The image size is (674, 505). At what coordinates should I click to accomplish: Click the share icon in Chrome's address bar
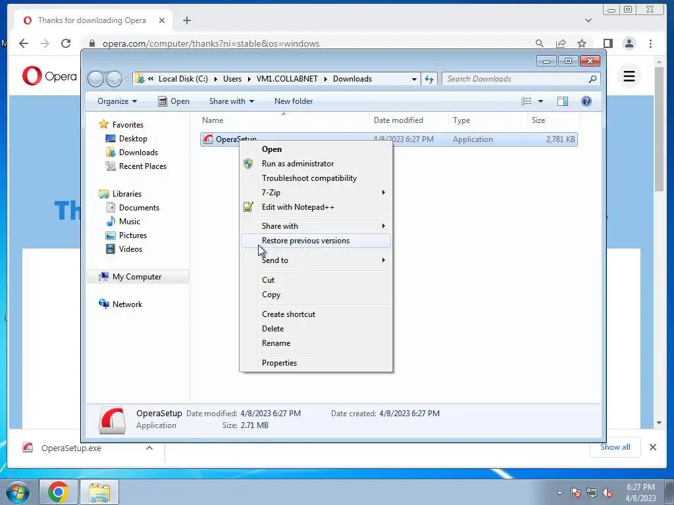(561, 43)
